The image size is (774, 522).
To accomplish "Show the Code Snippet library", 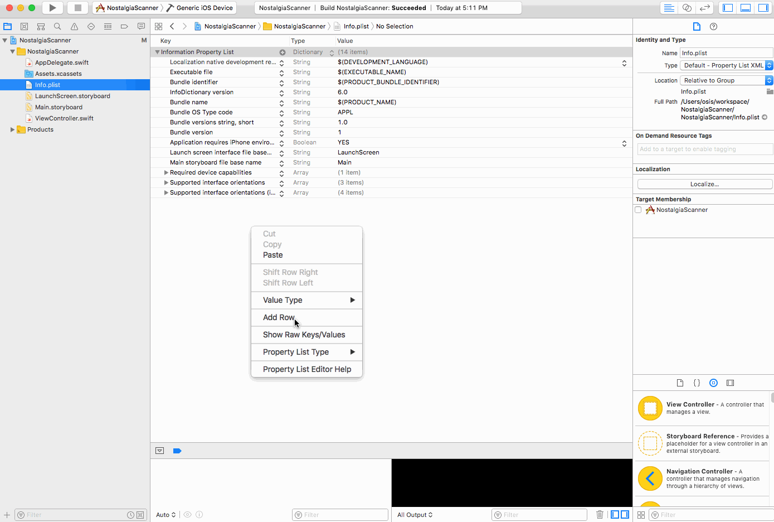I will point(697,383).
